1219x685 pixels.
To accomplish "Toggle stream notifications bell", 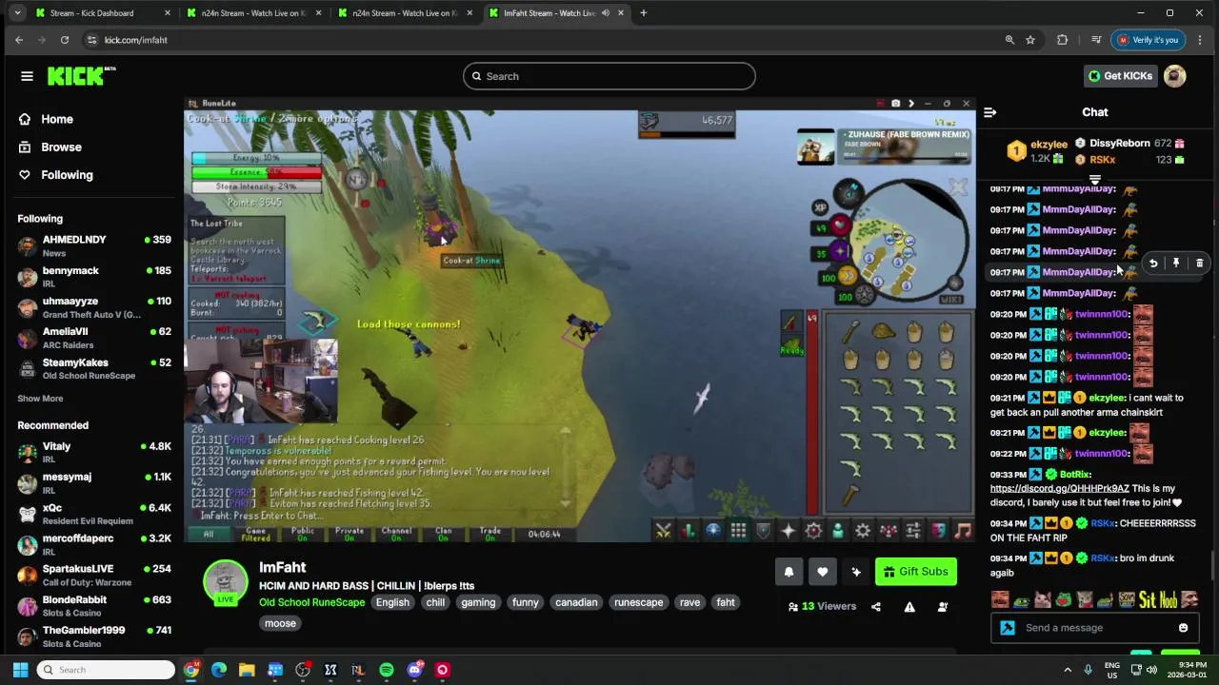I will click(x=789, y=572).
